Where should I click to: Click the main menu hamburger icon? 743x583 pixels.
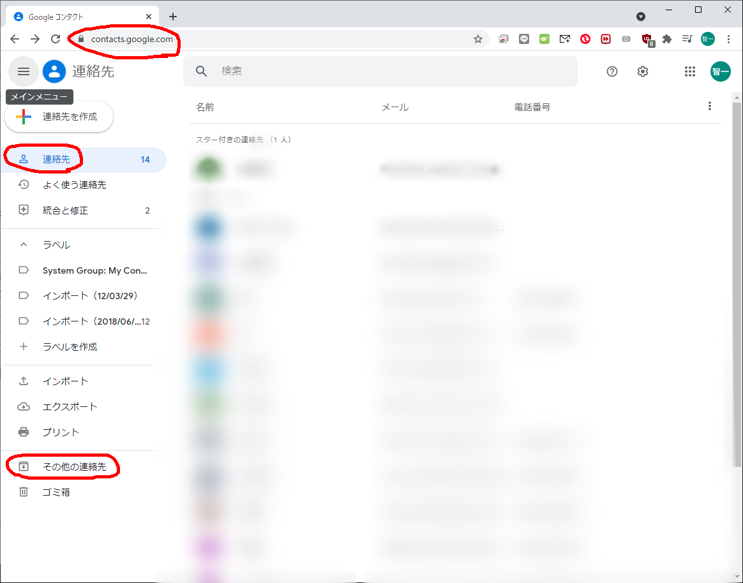coord(24,71)
